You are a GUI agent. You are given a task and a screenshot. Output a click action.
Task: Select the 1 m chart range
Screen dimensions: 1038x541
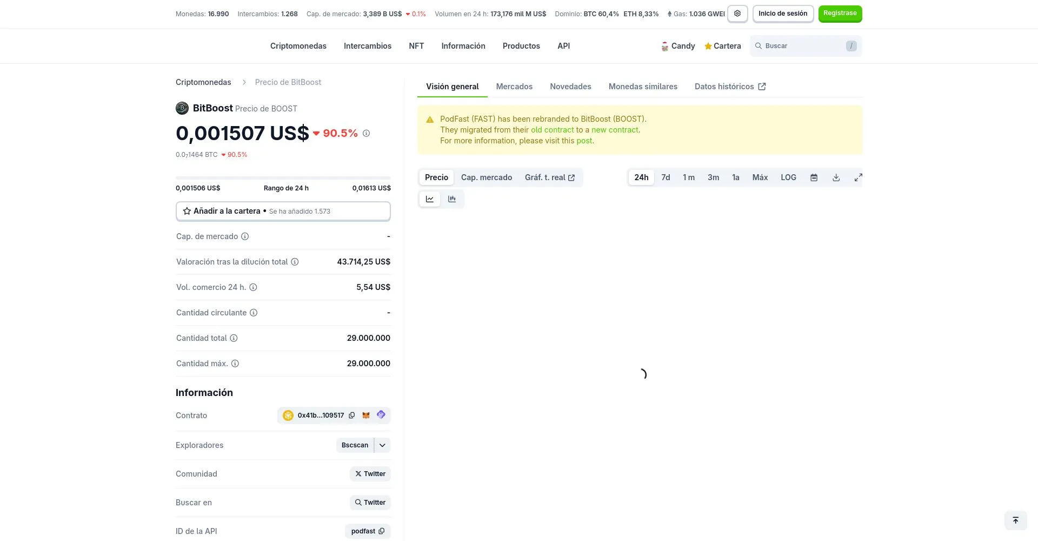coord(689,177)
